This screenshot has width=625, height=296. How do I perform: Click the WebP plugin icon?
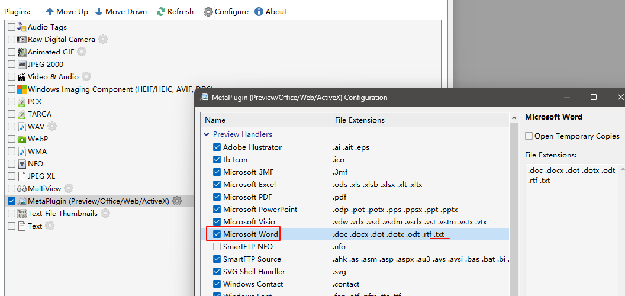(x=22, y=139)
